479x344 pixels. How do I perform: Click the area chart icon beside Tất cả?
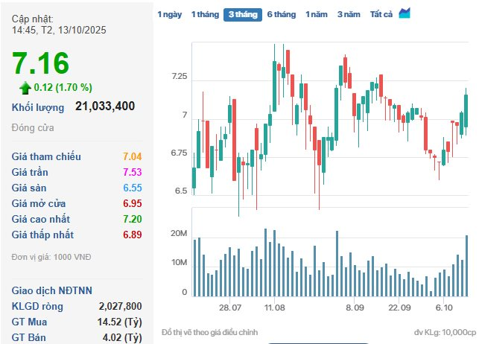pos(405,13)
